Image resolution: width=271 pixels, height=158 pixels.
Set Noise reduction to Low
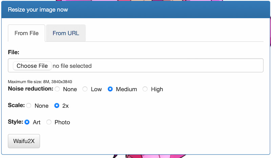coord(85,89)
